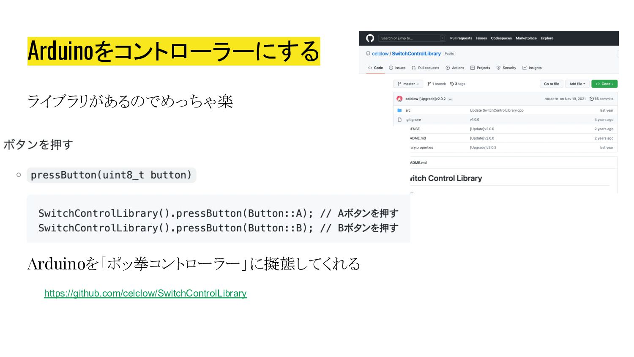The width and height of the screenshot is (634, 357).
Task: Click the Public visibility badge
Action: point(449,54)
